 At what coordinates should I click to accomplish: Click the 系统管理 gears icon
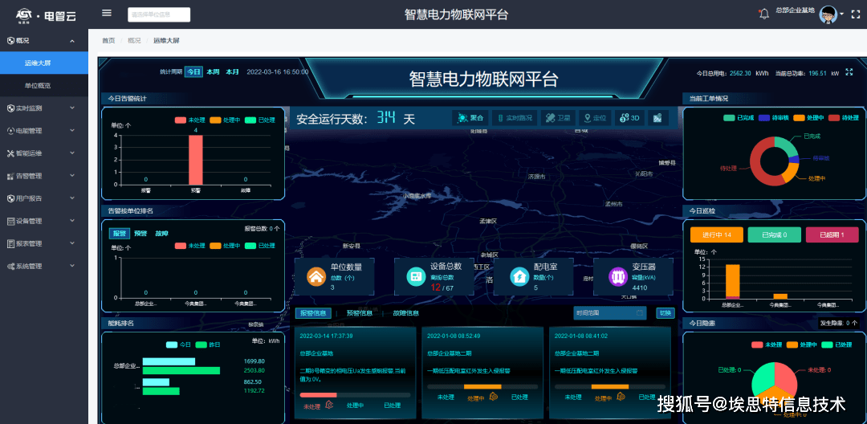[x=10, y=267]
